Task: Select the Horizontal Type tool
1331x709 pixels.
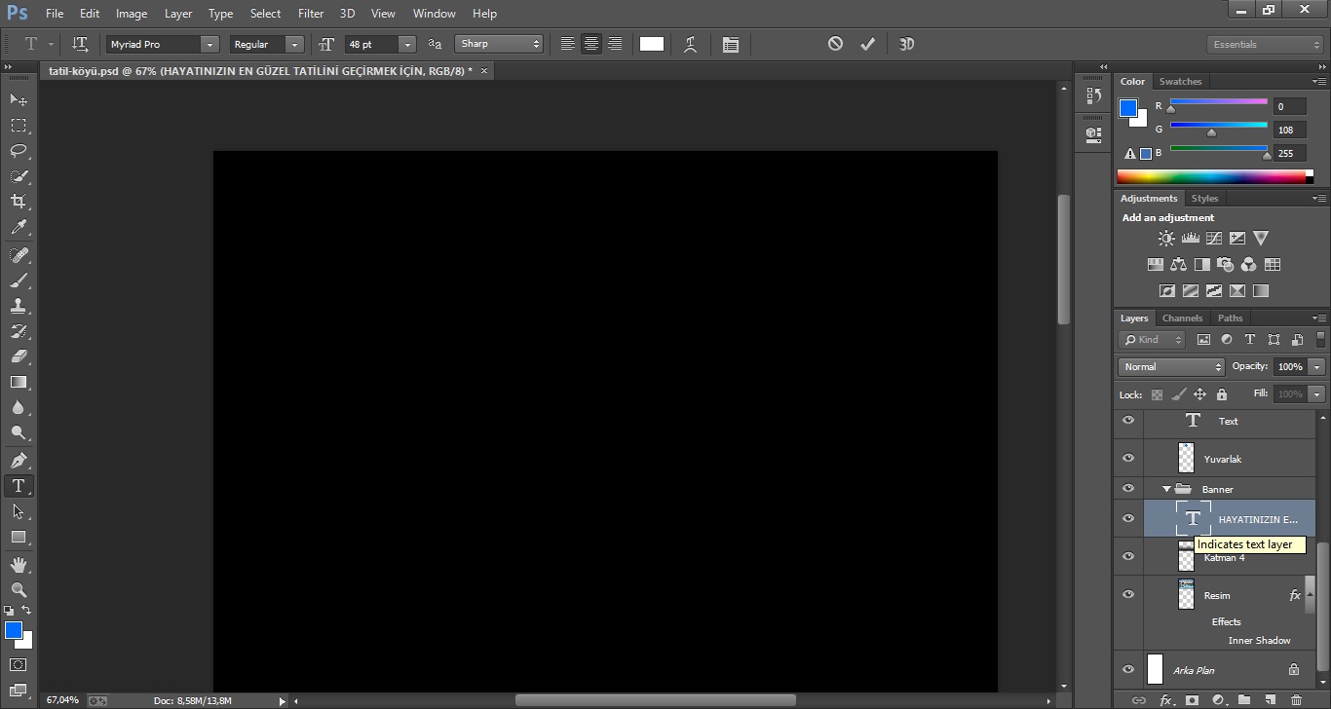Action: pos(19,486)
